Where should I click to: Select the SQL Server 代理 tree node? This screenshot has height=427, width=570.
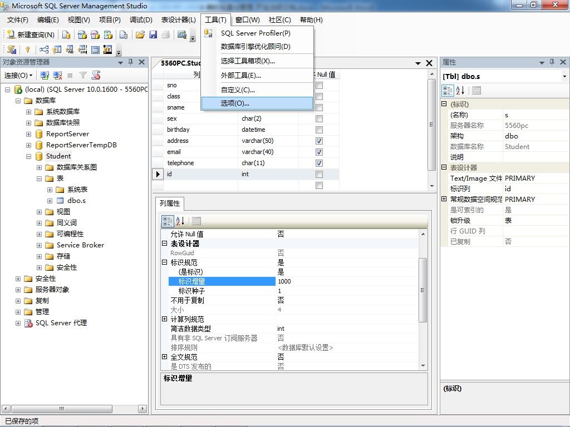(61, 323)
